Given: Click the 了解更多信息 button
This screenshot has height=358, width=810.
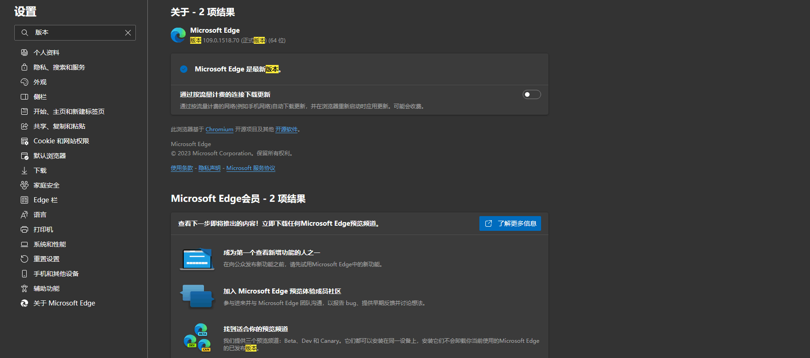Looking at the screenshot, I should tap(510, 223).
